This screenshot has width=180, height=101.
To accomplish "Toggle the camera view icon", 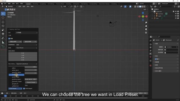I will point(146,29).
